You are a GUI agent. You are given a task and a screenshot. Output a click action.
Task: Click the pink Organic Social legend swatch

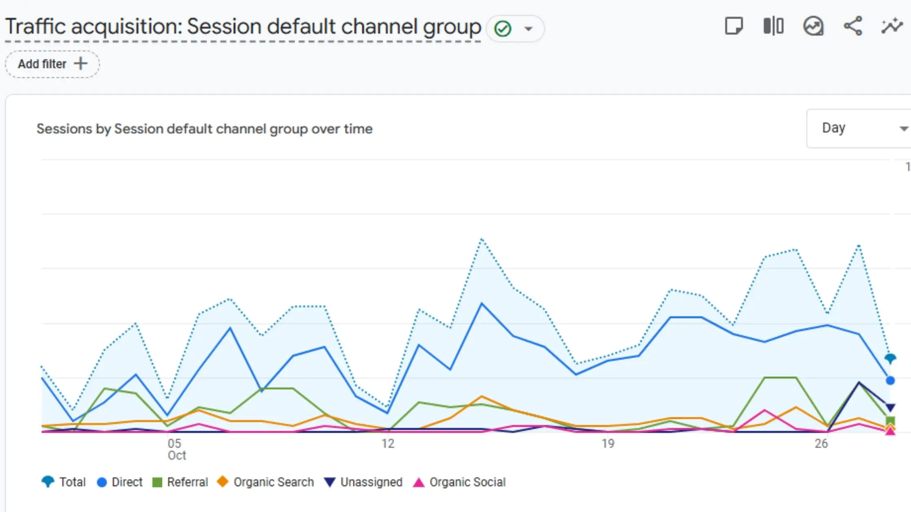418,482
